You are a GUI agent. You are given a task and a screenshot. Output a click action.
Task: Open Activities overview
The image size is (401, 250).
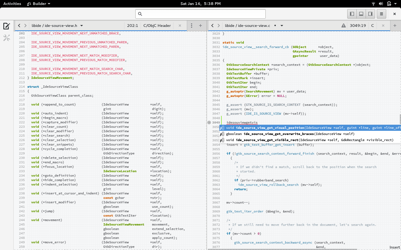tap(12, 4)
